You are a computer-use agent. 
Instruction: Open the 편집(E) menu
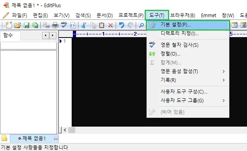40,16
